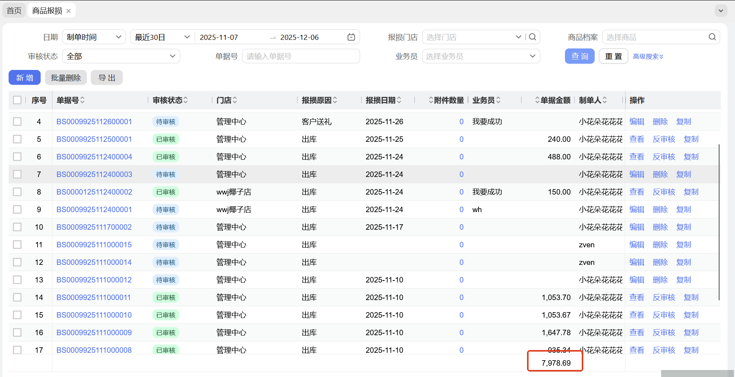Click the 新增 button
Viewport: 735px width, 377px height.
[25, 78]
